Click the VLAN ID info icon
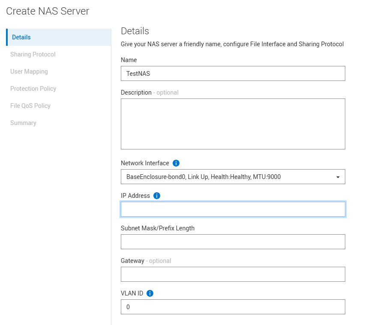The width and height of the screenshot is (383, 325). click(150, 293)
